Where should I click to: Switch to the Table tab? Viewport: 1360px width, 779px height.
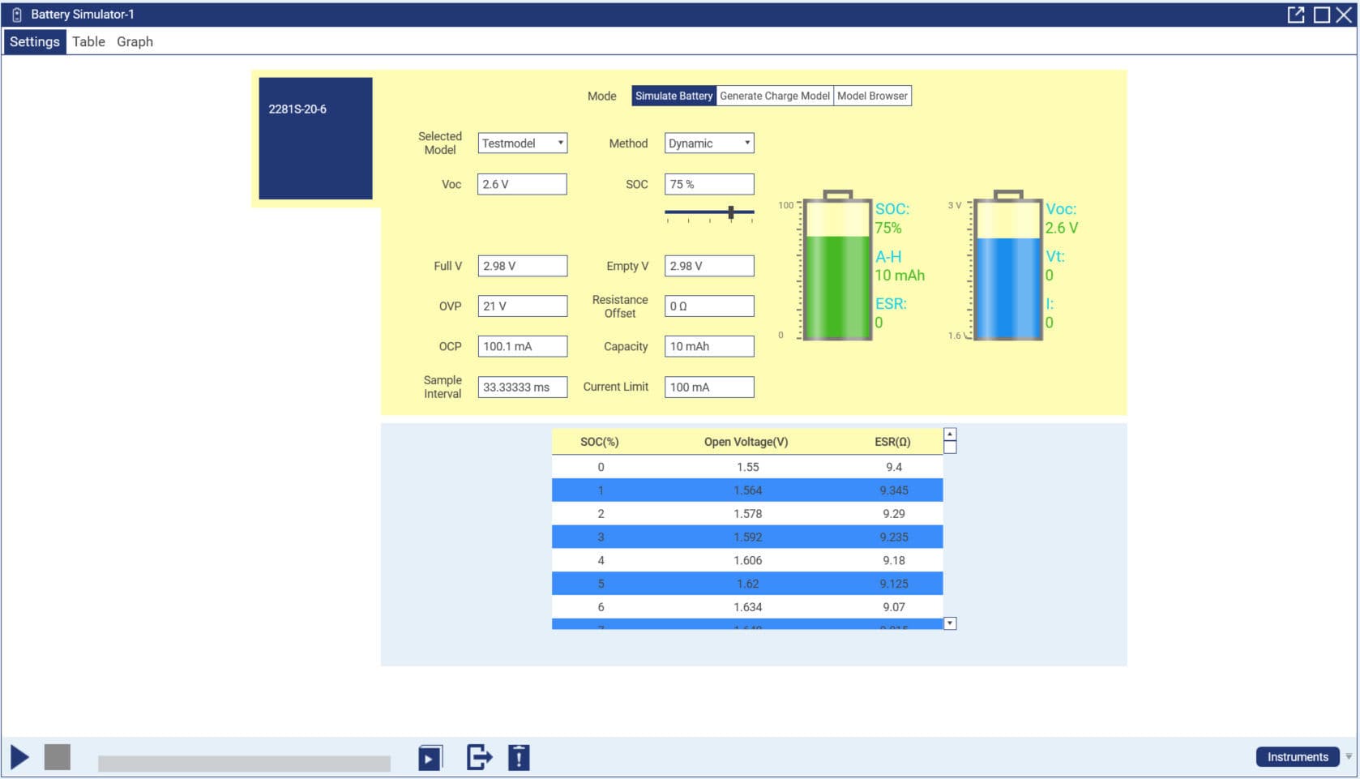tap(88, 41)
